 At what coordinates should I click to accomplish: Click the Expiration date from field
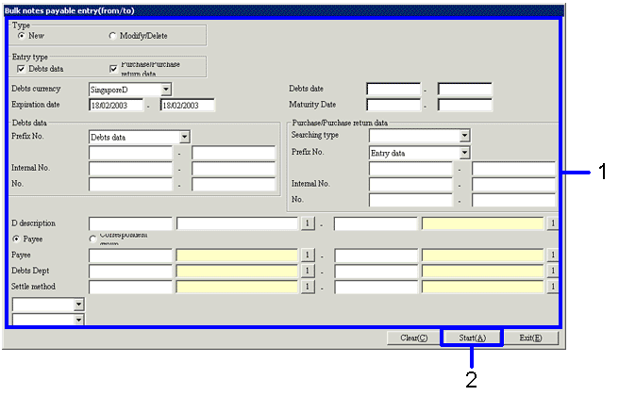pyautogui.click(x=116, y=106)
